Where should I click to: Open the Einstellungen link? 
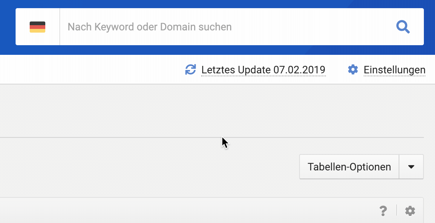394,70
